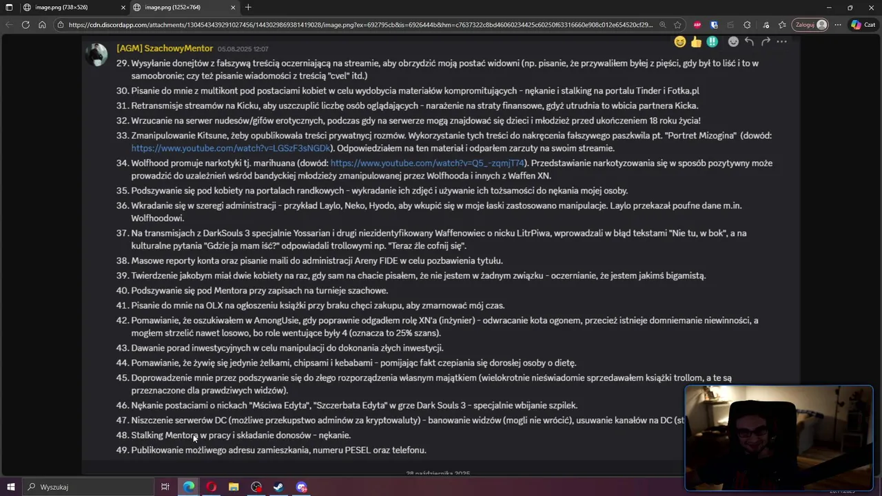The height and width of the screenshot is (496, 882).
Task: Open the ABP ad blocker extension
Action: [x=697, y=25]
